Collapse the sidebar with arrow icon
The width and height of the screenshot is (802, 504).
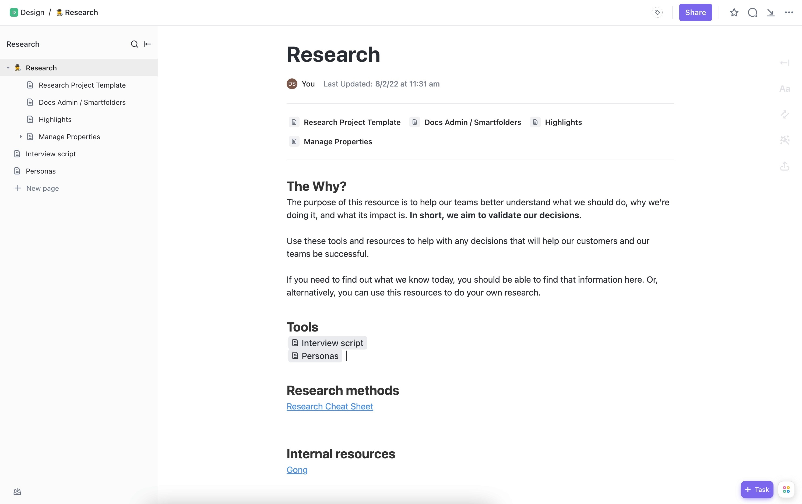tap(147, 44)
